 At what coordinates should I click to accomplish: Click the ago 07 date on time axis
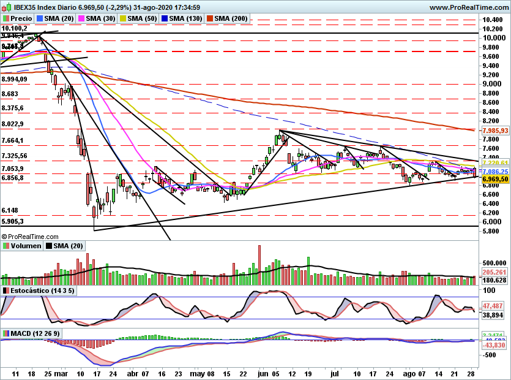414,374
